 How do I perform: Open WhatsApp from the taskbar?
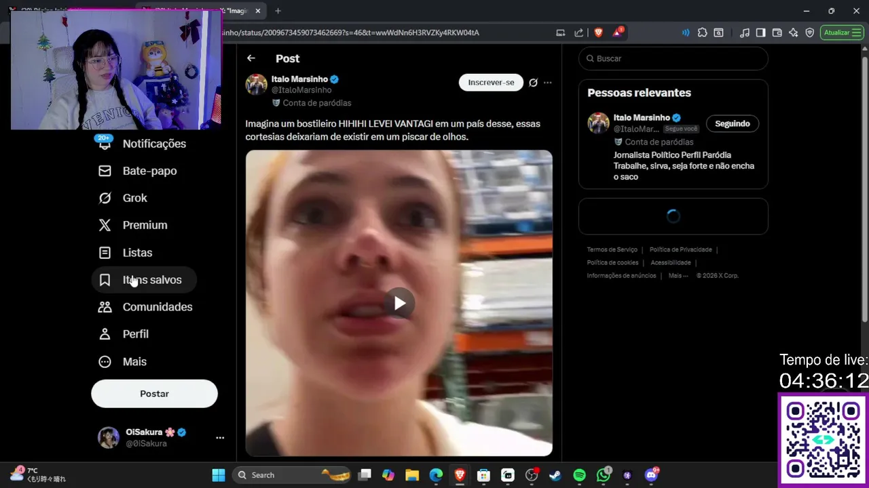tap(604, 475)
